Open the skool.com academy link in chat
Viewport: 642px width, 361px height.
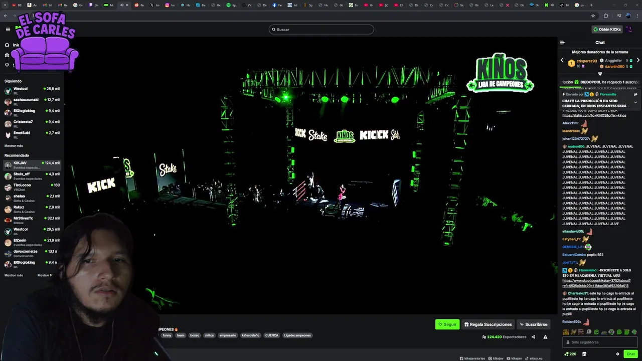(x=596, y=283)
